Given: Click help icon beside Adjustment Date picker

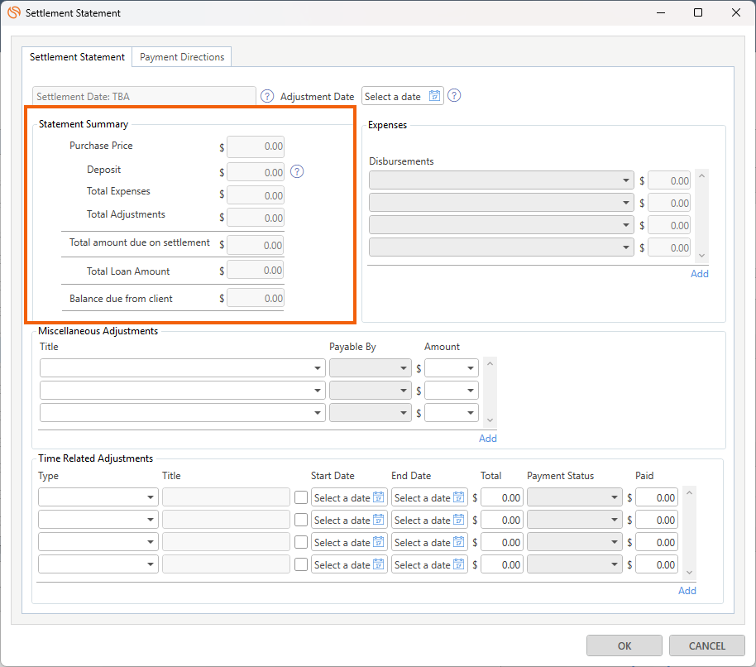Looking at the screenshot, I should [x=454, y=95].
